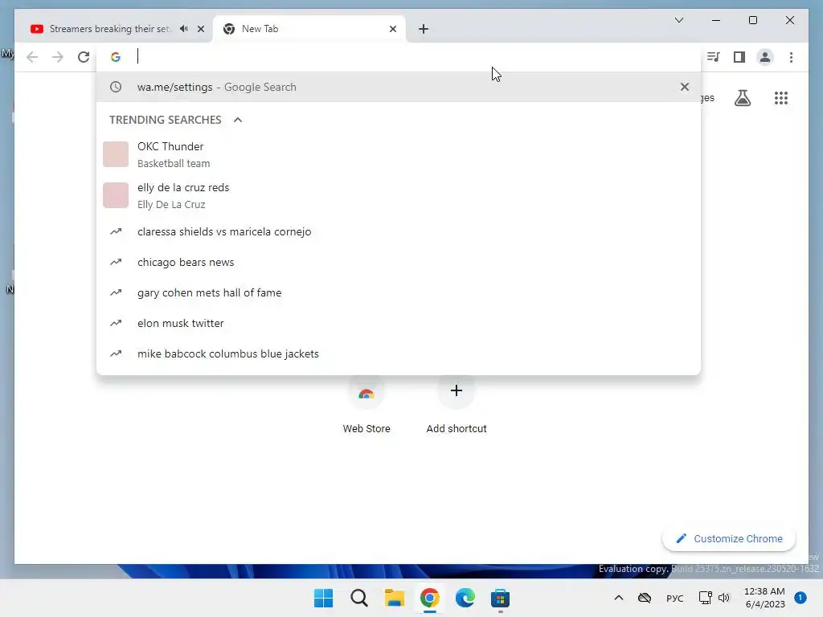Screen dimensions: 823x617
Task: Open the profile avatar menu
Action: tap(765, 57)
